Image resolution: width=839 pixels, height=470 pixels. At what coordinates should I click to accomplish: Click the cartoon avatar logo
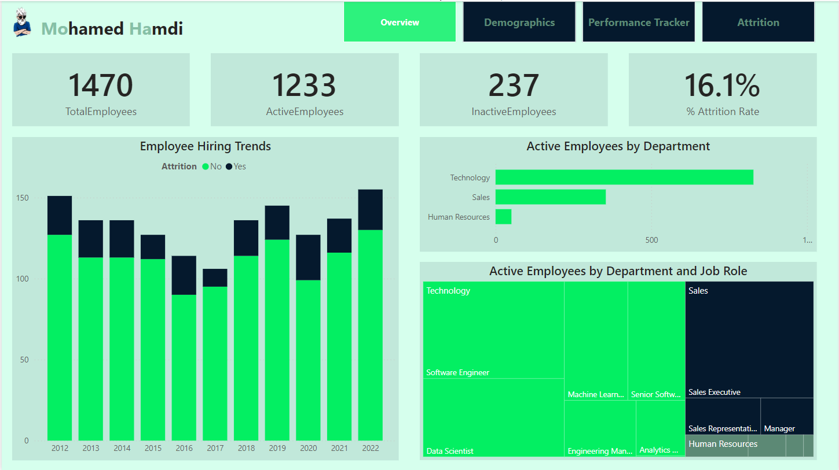pos(23,23)
